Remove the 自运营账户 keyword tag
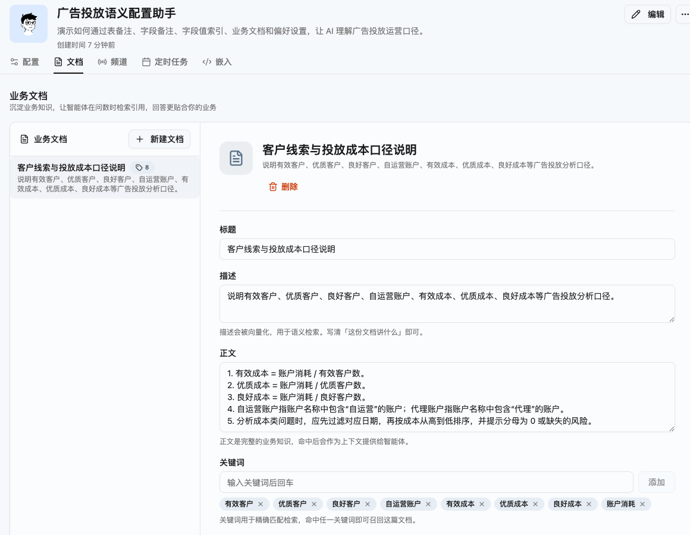Screen dimensions: 690x535 pos(428,504)
